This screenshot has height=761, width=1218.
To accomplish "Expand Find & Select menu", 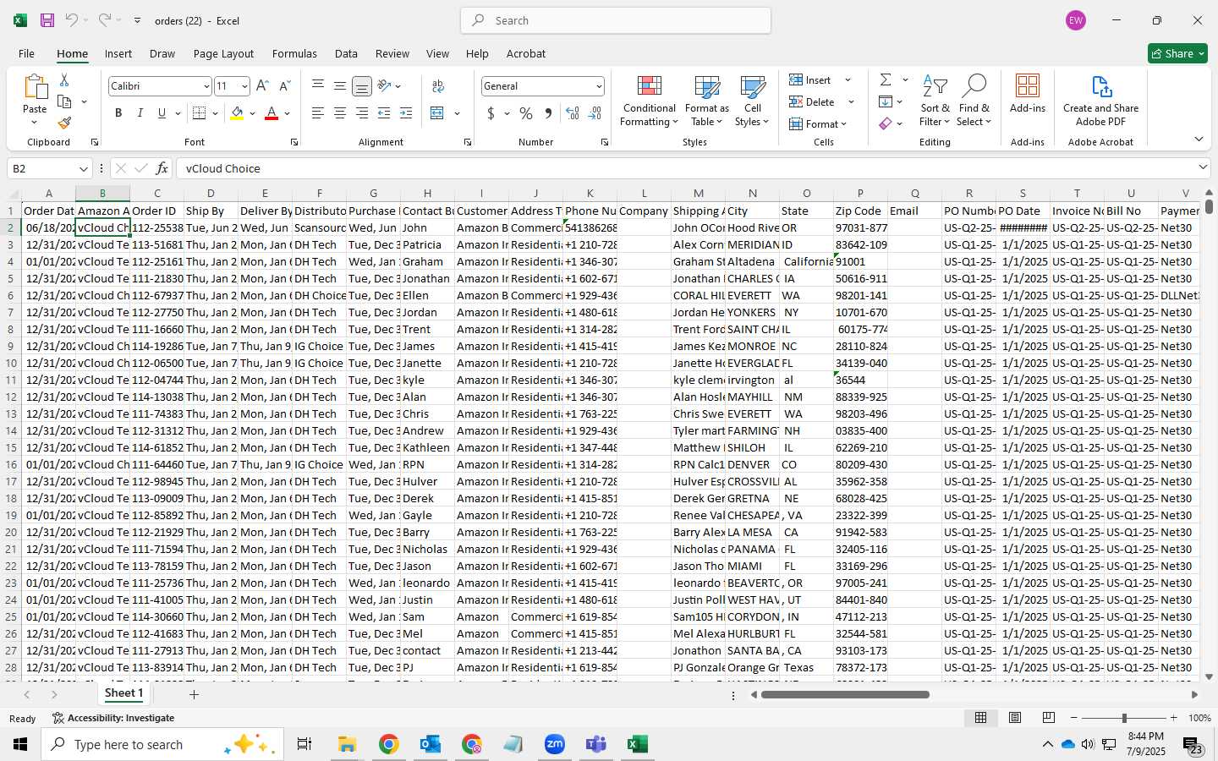I will [974, 101].
